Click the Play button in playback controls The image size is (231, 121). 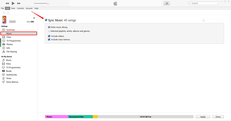point(13,3)
